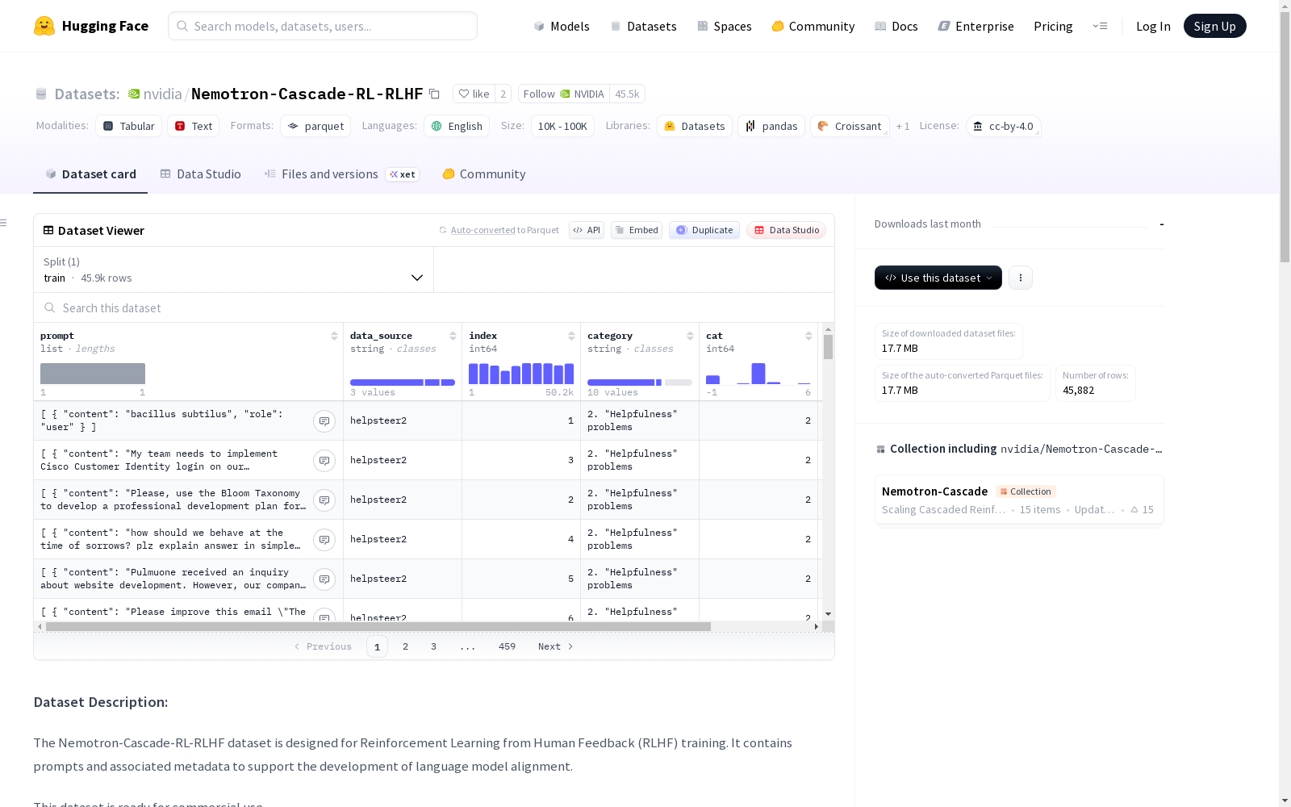Viewport: 1291px width, 807px height.
Task: Follow the NVIDIA organization
Action: [x=564, y=94]
